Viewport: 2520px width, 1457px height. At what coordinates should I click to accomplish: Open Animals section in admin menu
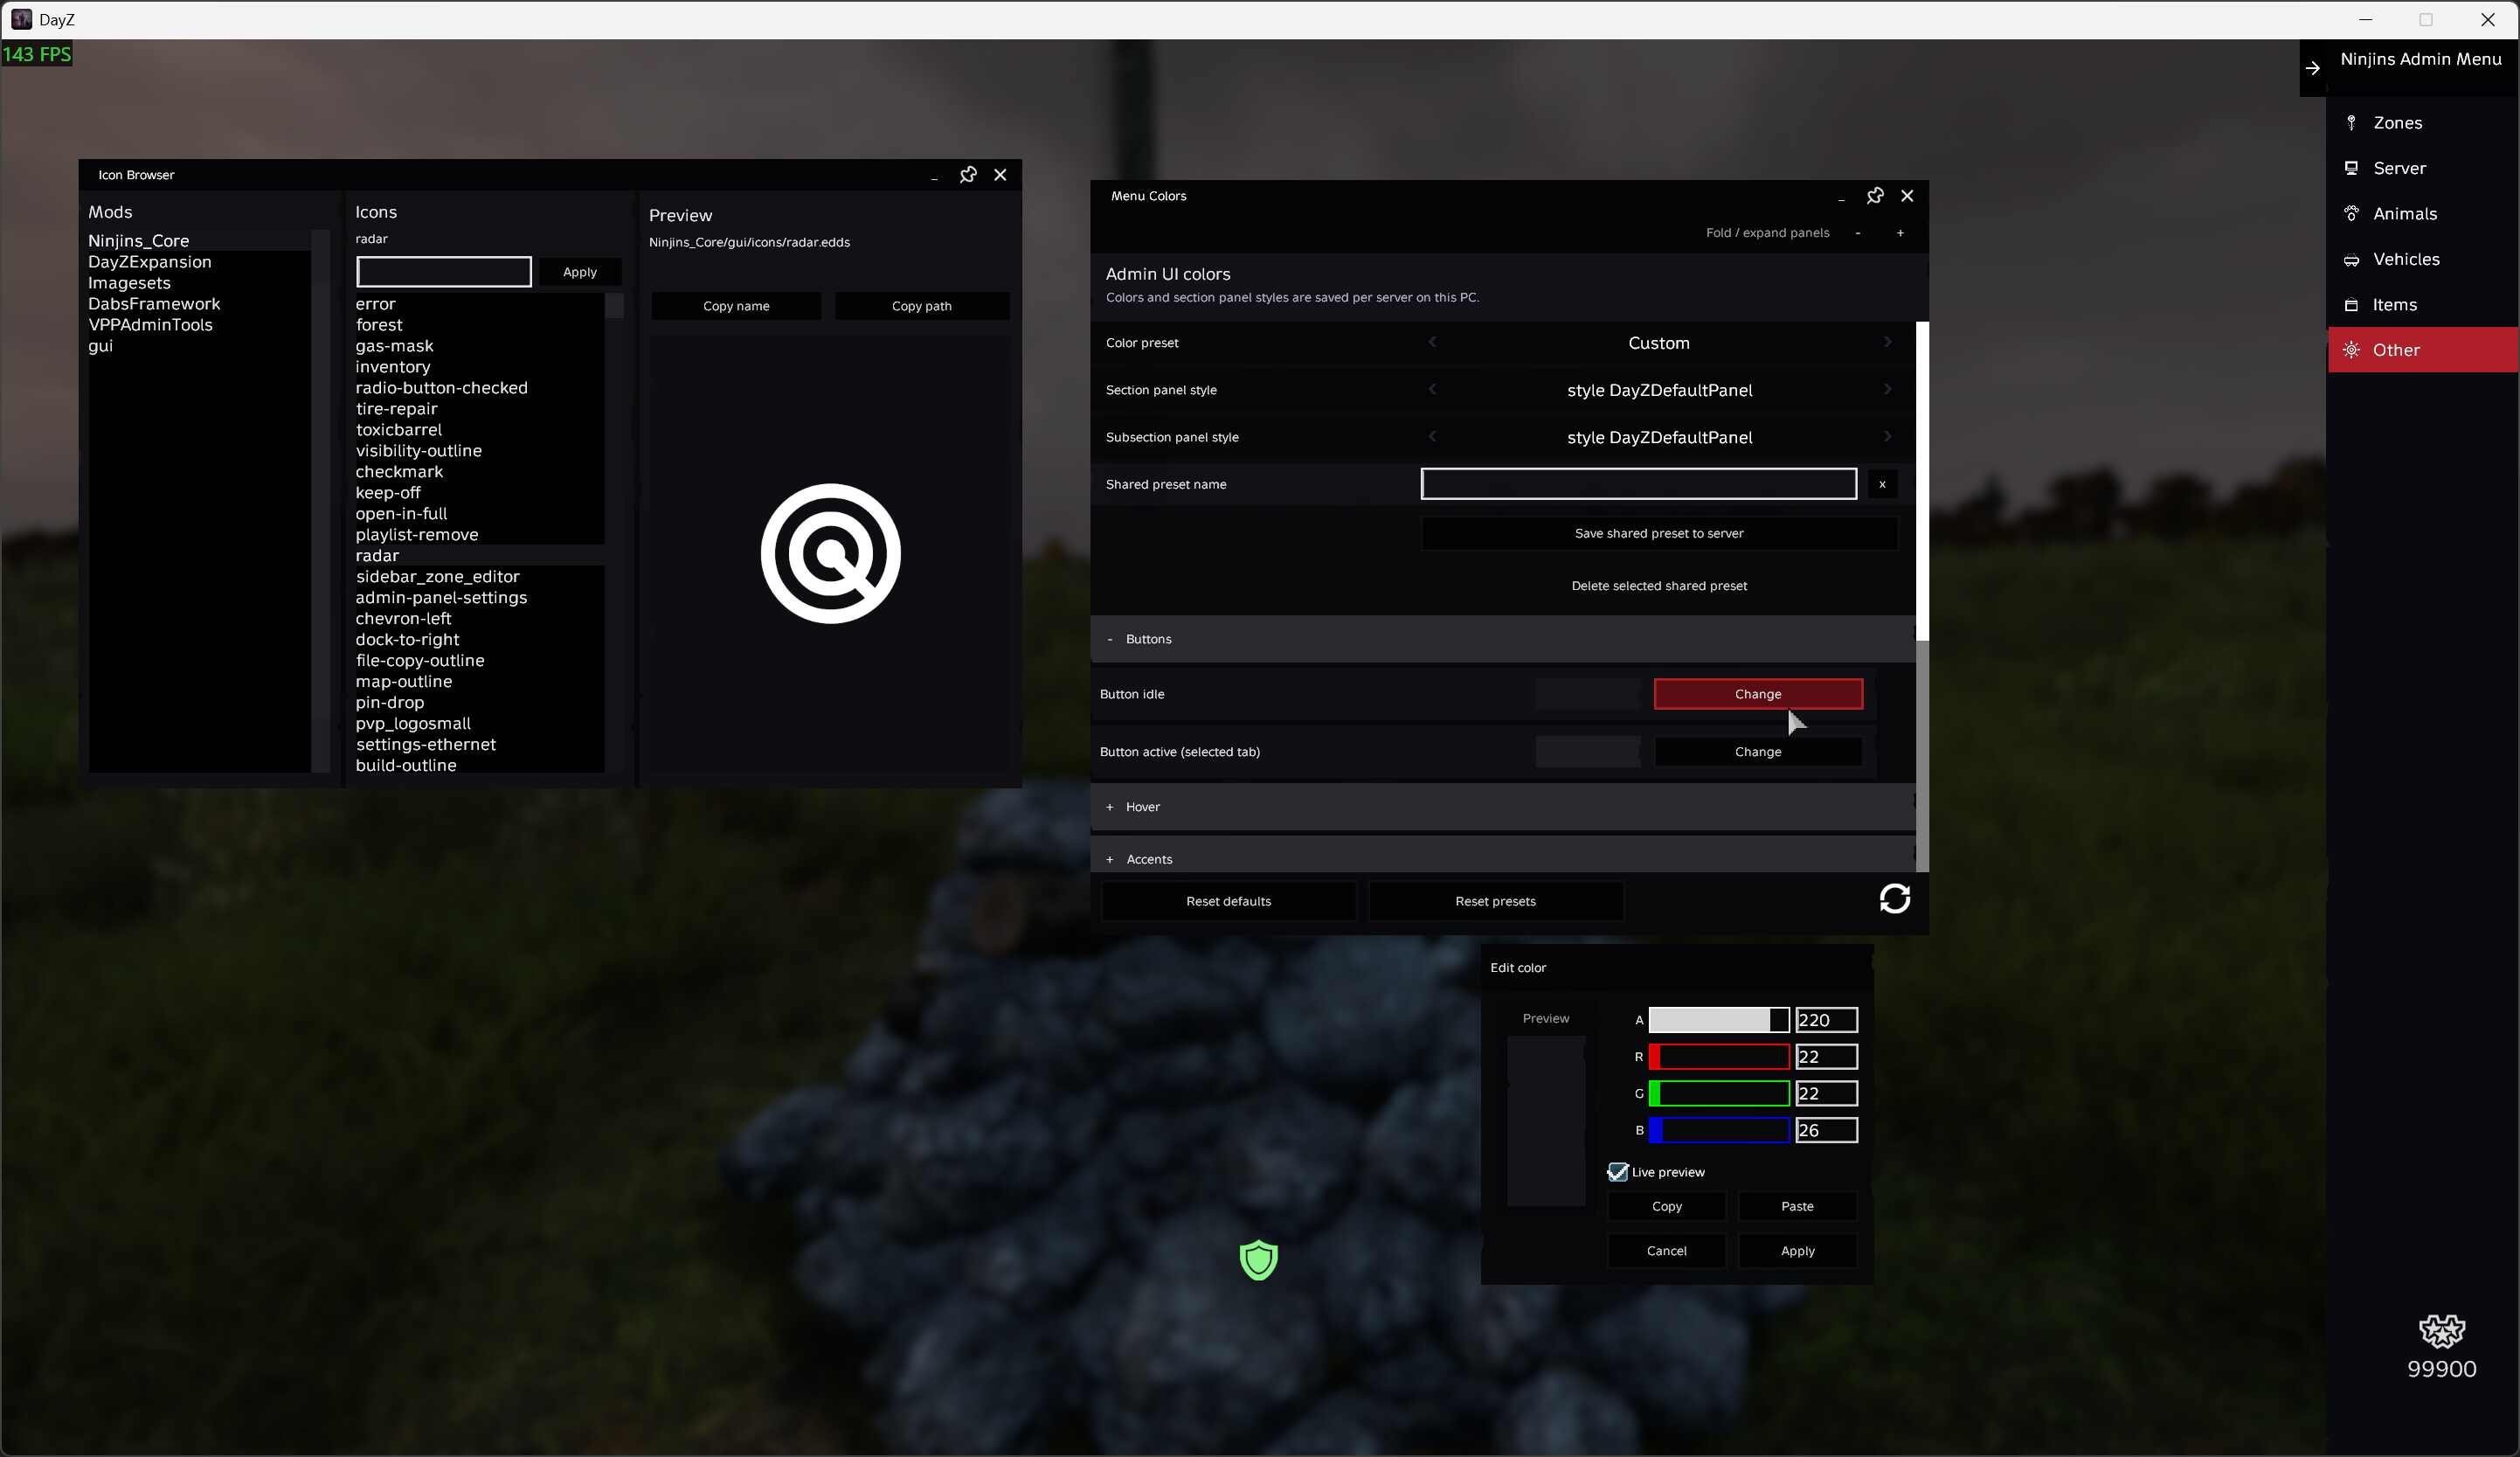coord(2422,214)
